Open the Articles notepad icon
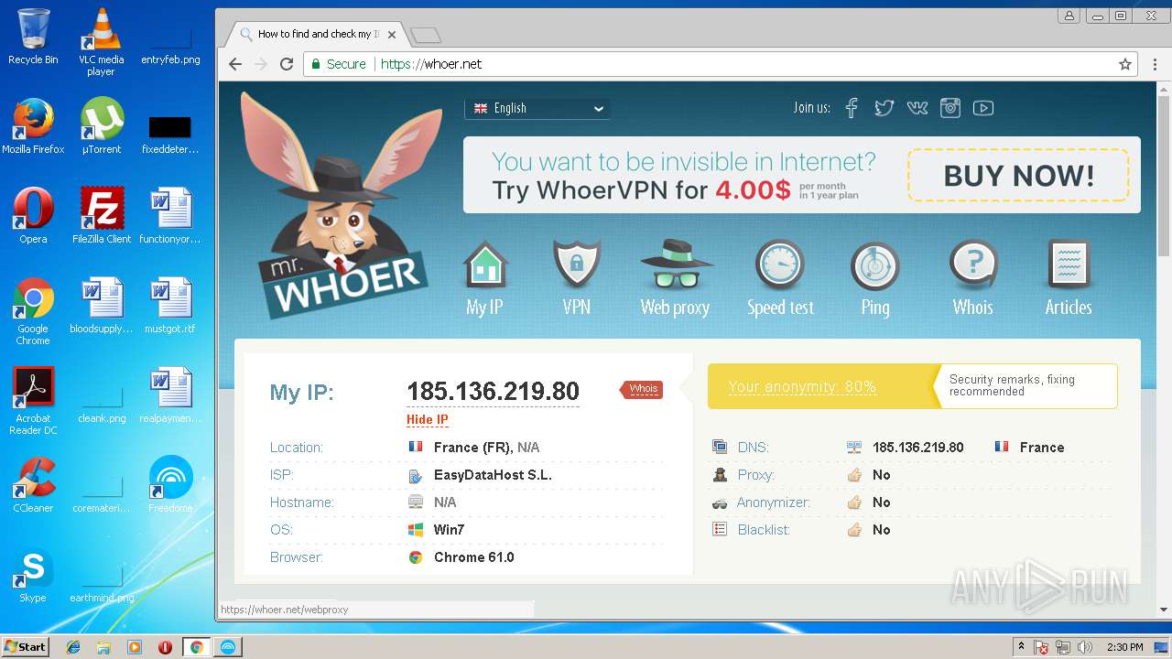Screen dimensions: 1172x659 pos(1069,265)
